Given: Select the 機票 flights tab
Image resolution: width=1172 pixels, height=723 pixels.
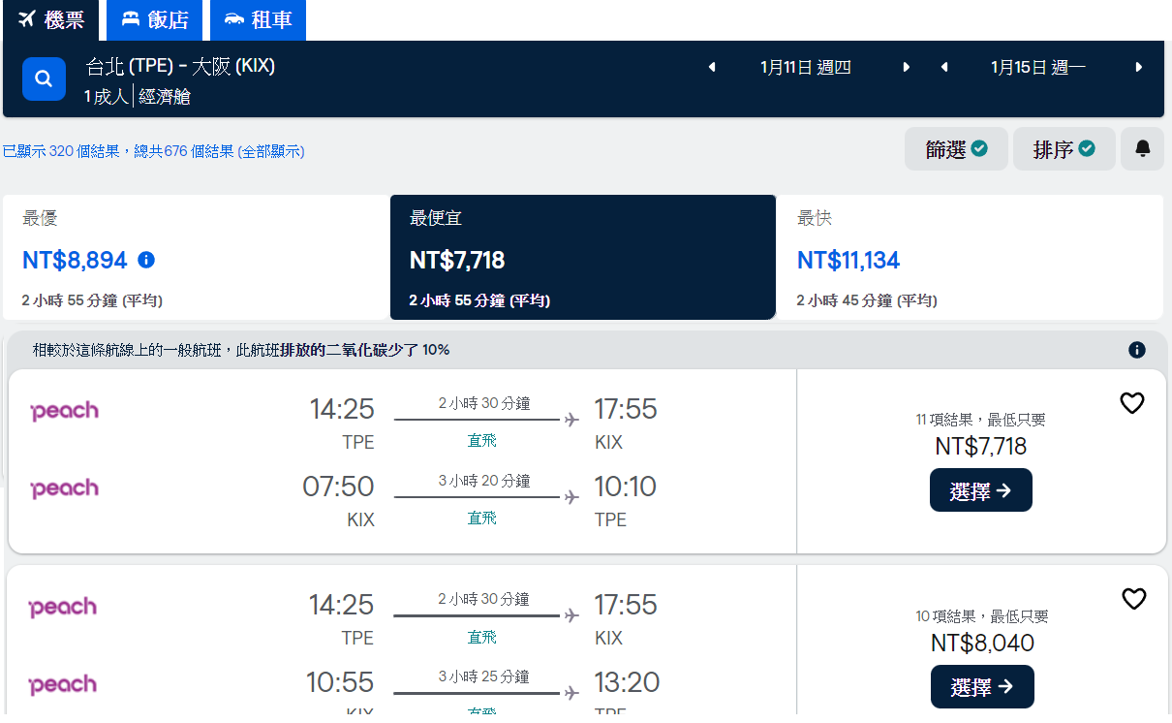Looking at the screenshot, I should click(x=51, y=20).
